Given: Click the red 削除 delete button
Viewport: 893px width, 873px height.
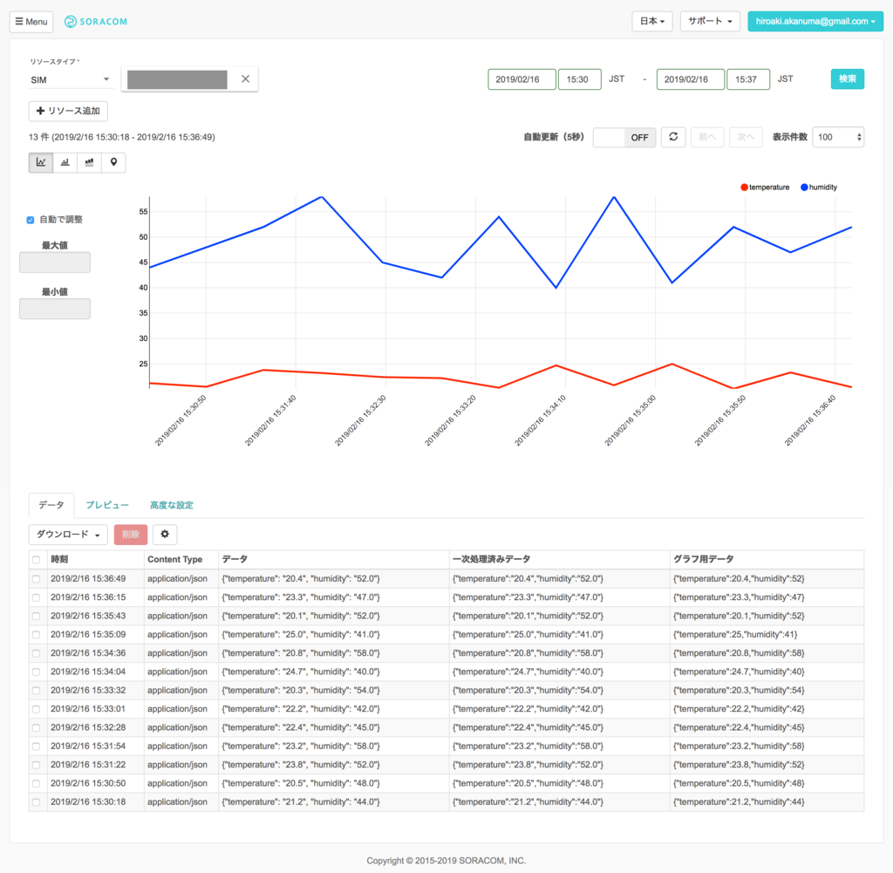Looking at the screenshot, I should [131, 534].
